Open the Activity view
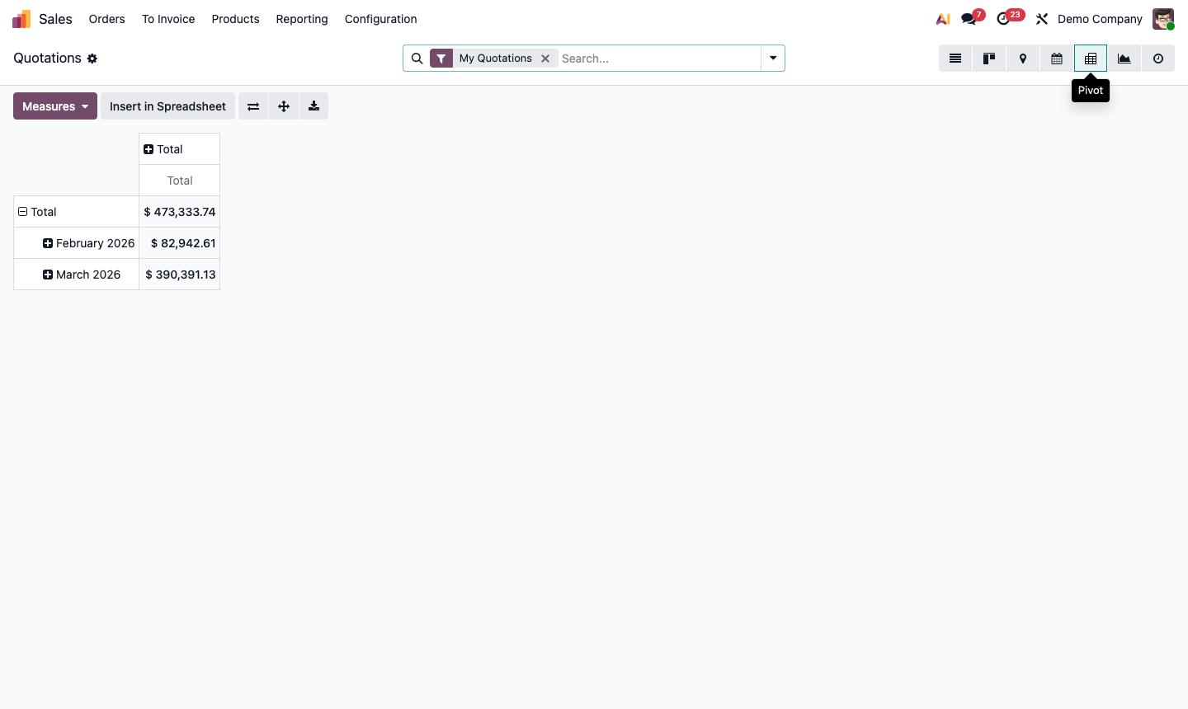This screenshot has width=1188, height=709. 1158,59
